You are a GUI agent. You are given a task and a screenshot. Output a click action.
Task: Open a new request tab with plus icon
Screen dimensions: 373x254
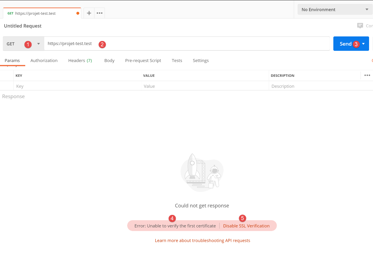[89, 13]
